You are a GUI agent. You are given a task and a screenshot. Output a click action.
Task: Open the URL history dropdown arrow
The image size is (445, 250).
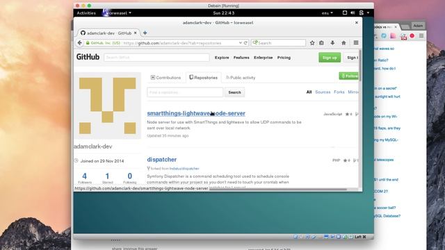(241, 43)
